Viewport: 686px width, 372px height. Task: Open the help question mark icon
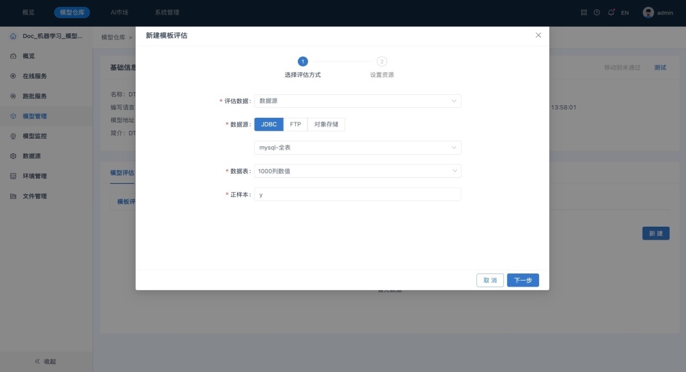(597, 12)
